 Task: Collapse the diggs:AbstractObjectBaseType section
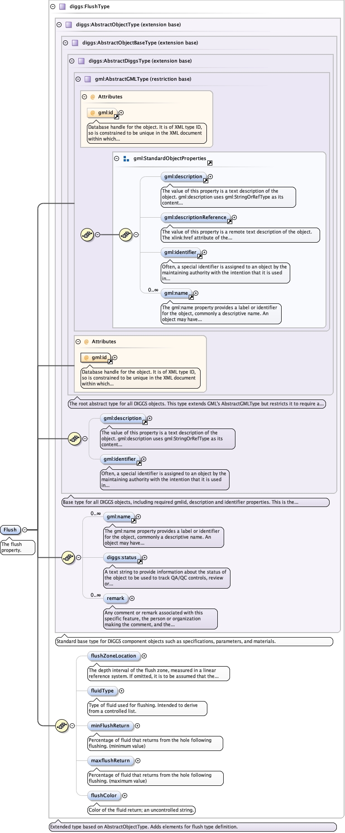coord(66,43)
